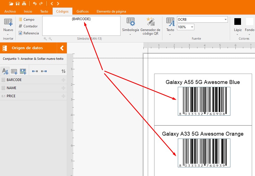The image size is (255, 176).
Task: Select add-barcode icon in data source panel
Action: tap(14, 72)
